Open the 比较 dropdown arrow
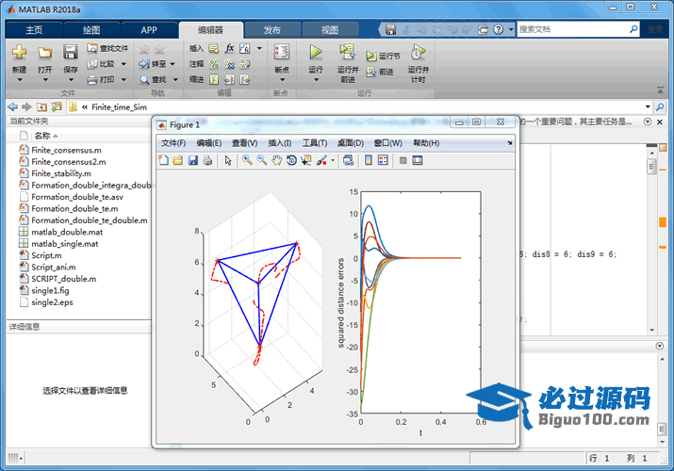The image size is (674, 471). click(123, 64)
